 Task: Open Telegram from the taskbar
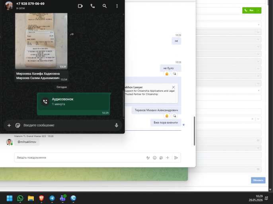[52, 198]
